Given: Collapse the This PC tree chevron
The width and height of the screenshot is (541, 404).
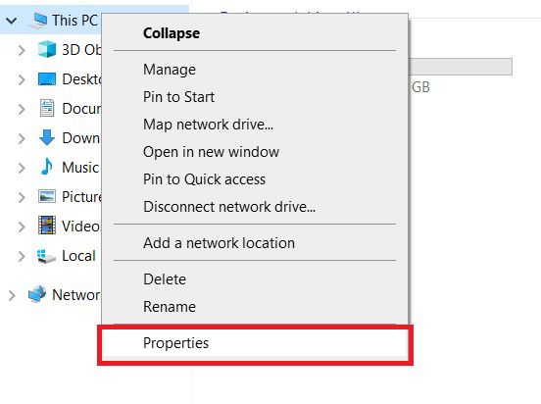Looking at the screenshot, I should 11,21.
